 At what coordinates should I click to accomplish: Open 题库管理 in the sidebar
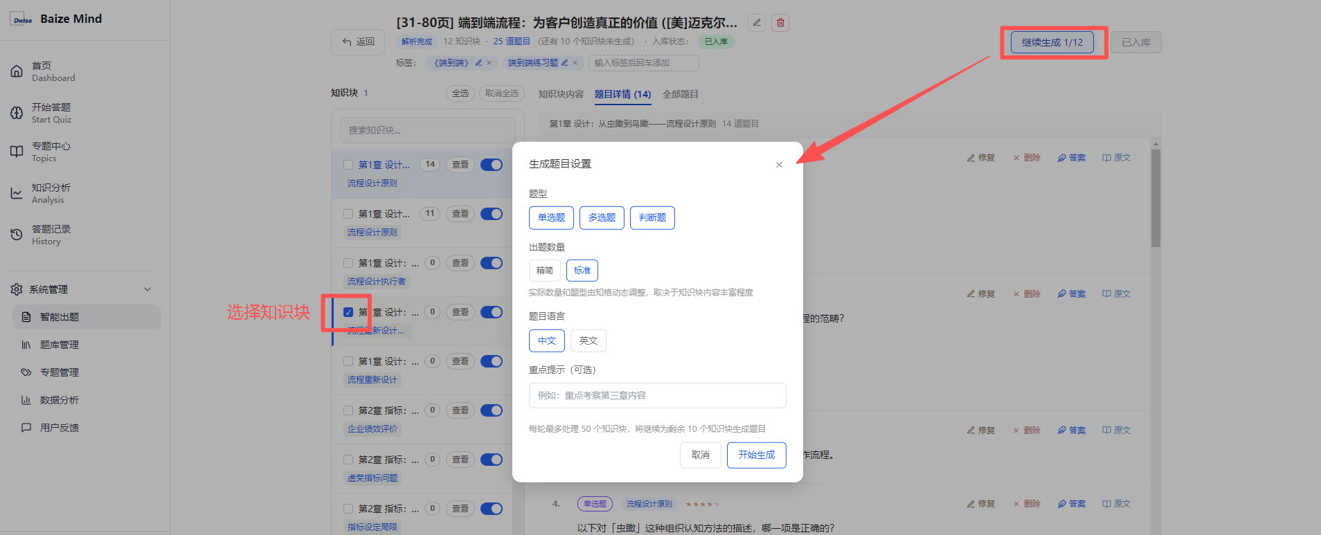[x=87, y=345]
